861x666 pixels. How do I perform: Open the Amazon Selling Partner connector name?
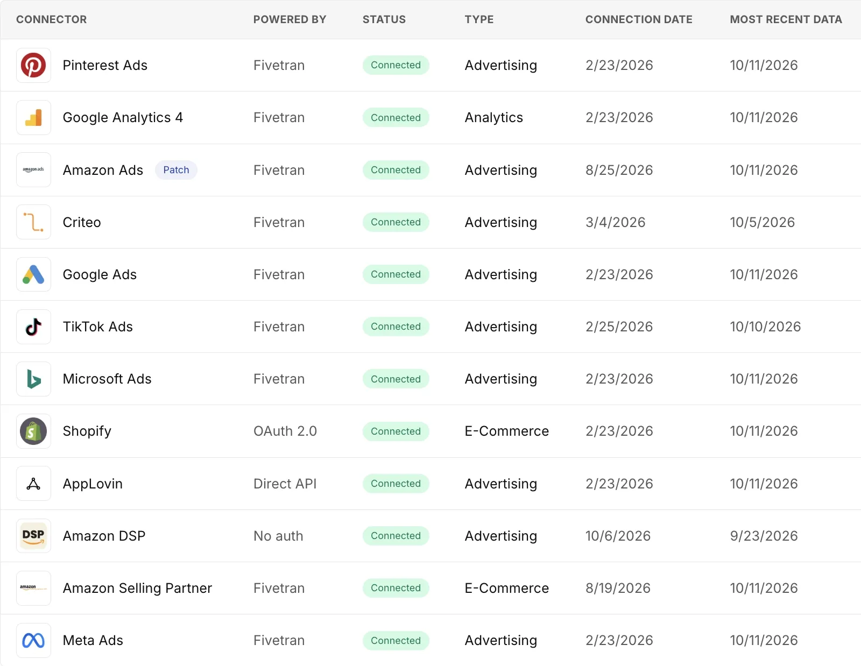click(x=137, y=588)
